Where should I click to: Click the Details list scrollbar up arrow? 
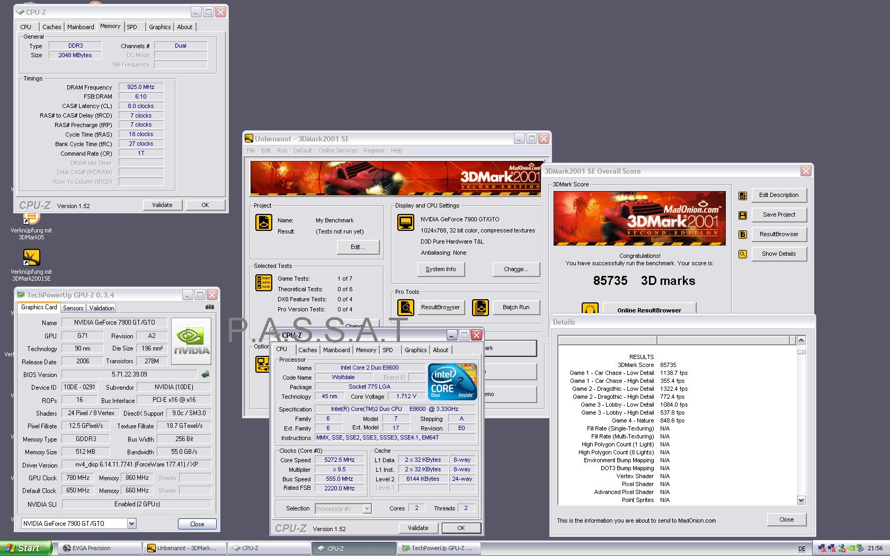tap(801, 340)
